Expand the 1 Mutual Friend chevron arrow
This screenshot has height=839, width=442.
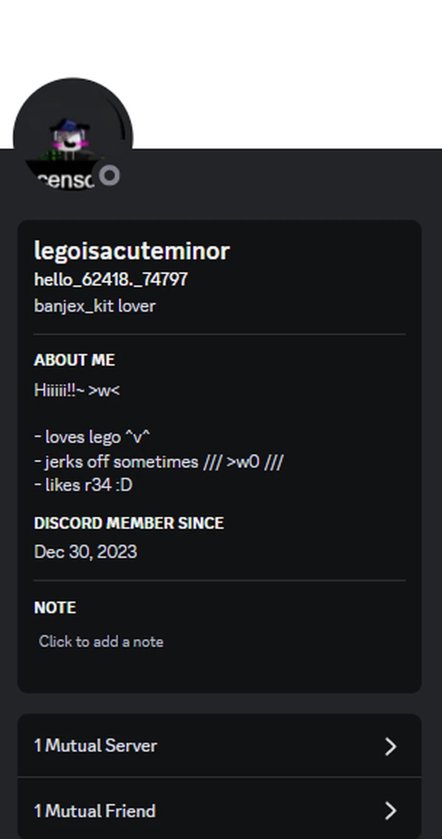coord(390,811)
